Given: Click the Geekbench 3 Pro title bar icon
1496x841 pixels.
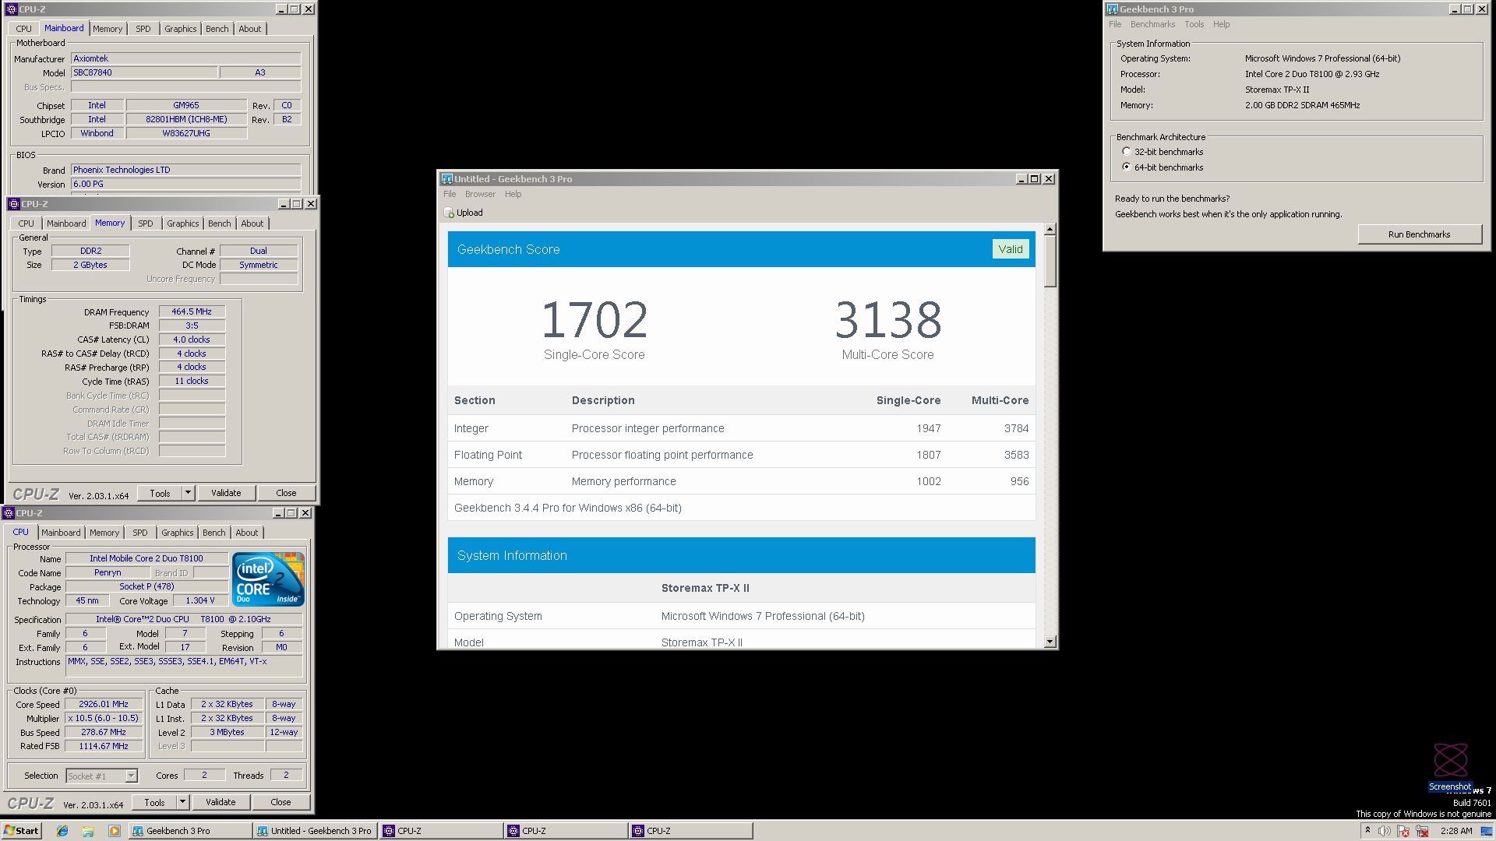Looking at the screenshot, I should click(1113, 9).
